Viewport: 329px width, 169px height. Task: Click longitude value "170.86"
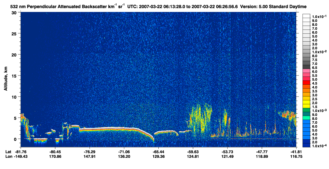click(55, 156)
